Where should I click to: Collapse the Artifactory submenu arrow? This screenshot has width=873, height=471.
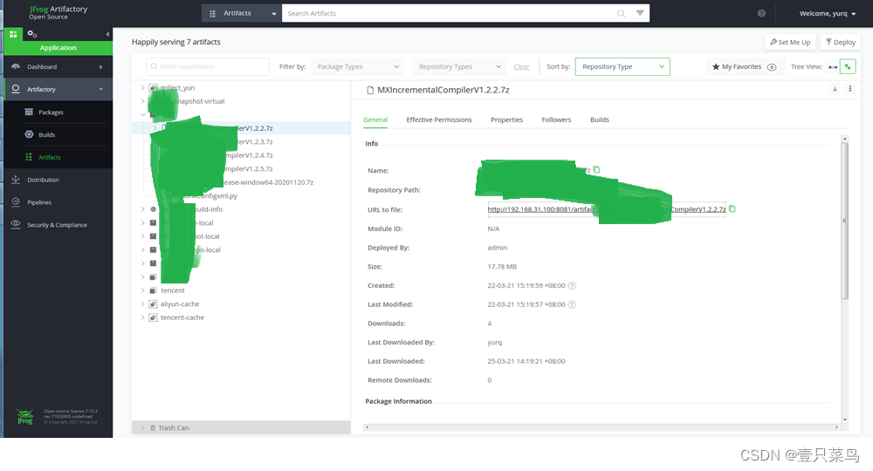[100, 89]
